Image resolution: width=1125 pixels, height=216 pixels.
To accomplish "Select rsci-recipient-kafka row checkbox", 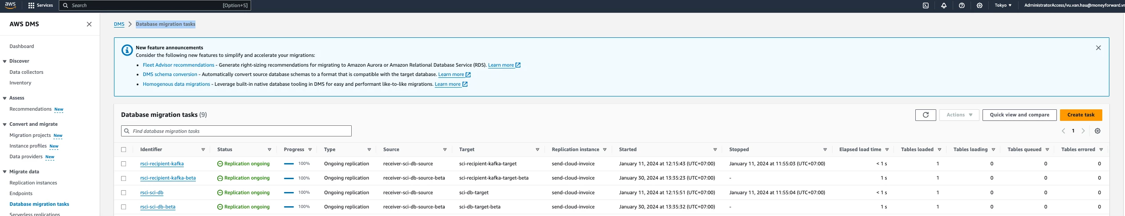I will click(124, 164).
